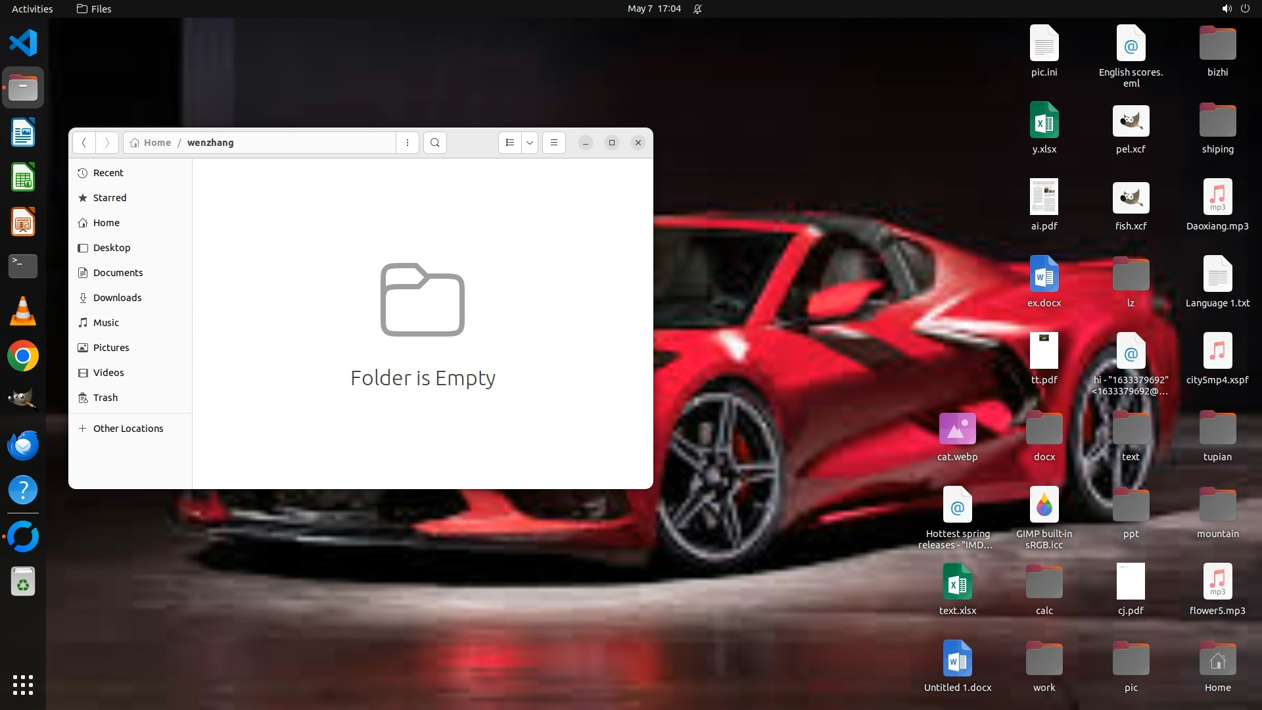This screenshot has width=1262, height=710.
Task: Open Trash in the sidebar
Action: tap(105, 398)
